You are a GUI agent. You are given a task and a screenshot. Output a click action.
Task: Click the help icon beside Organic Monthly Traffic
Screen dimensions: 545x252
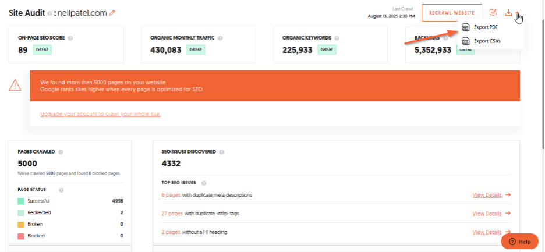[x=220, y=38]
